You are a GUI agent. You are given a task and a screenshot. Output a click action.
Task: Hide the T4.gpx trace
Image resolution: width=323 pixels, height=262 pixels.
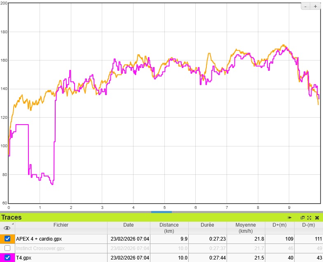(x=7, y=258)
